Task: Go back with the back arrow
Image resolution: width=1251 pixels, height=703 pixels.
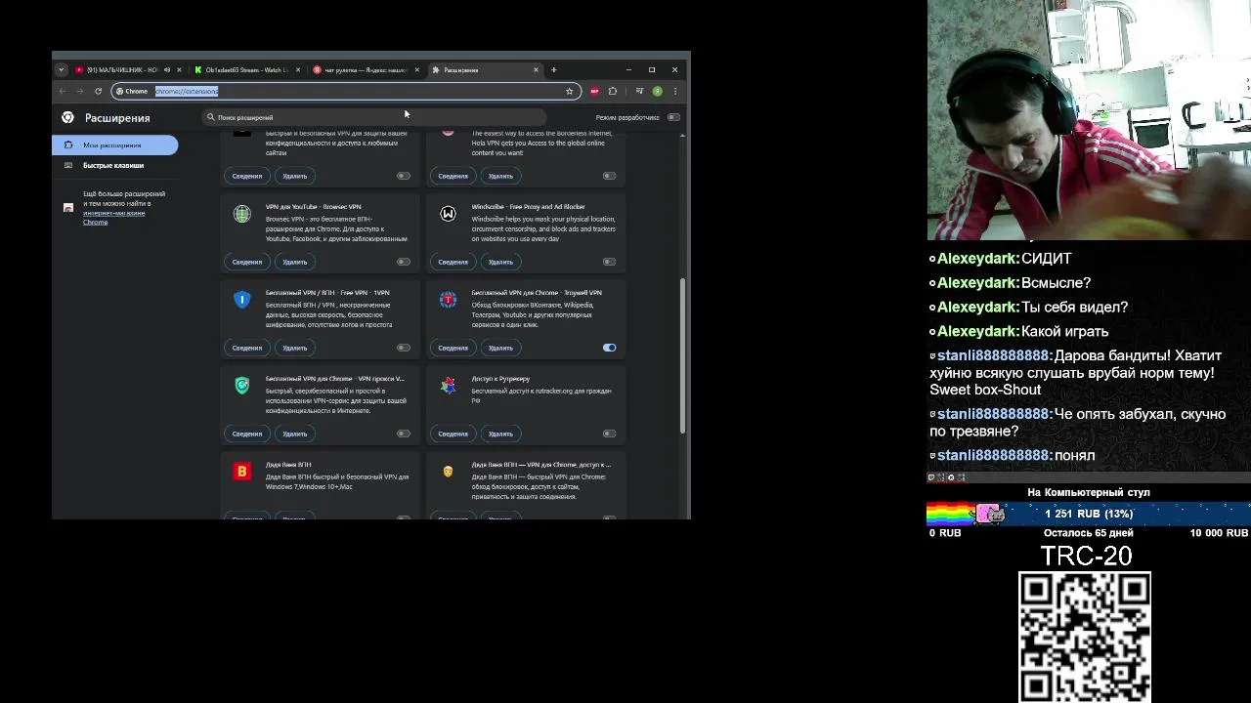Action: tap(63, 91)
